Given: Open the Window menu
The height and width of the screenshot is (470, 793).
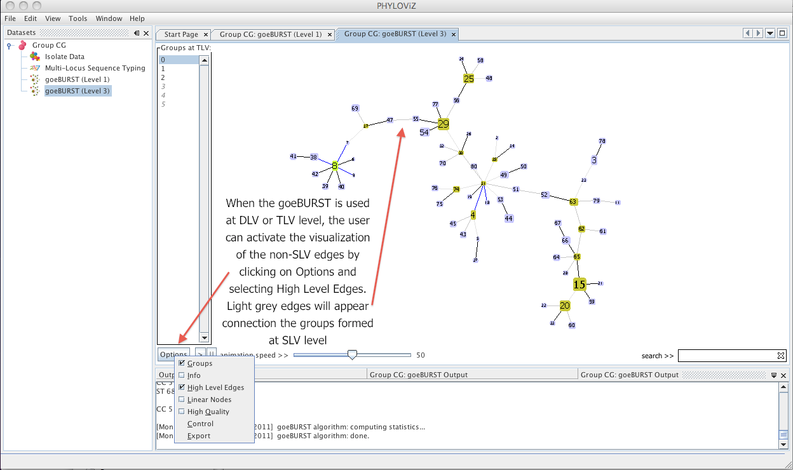Looking at the screenshot, I should coord(109,18).
